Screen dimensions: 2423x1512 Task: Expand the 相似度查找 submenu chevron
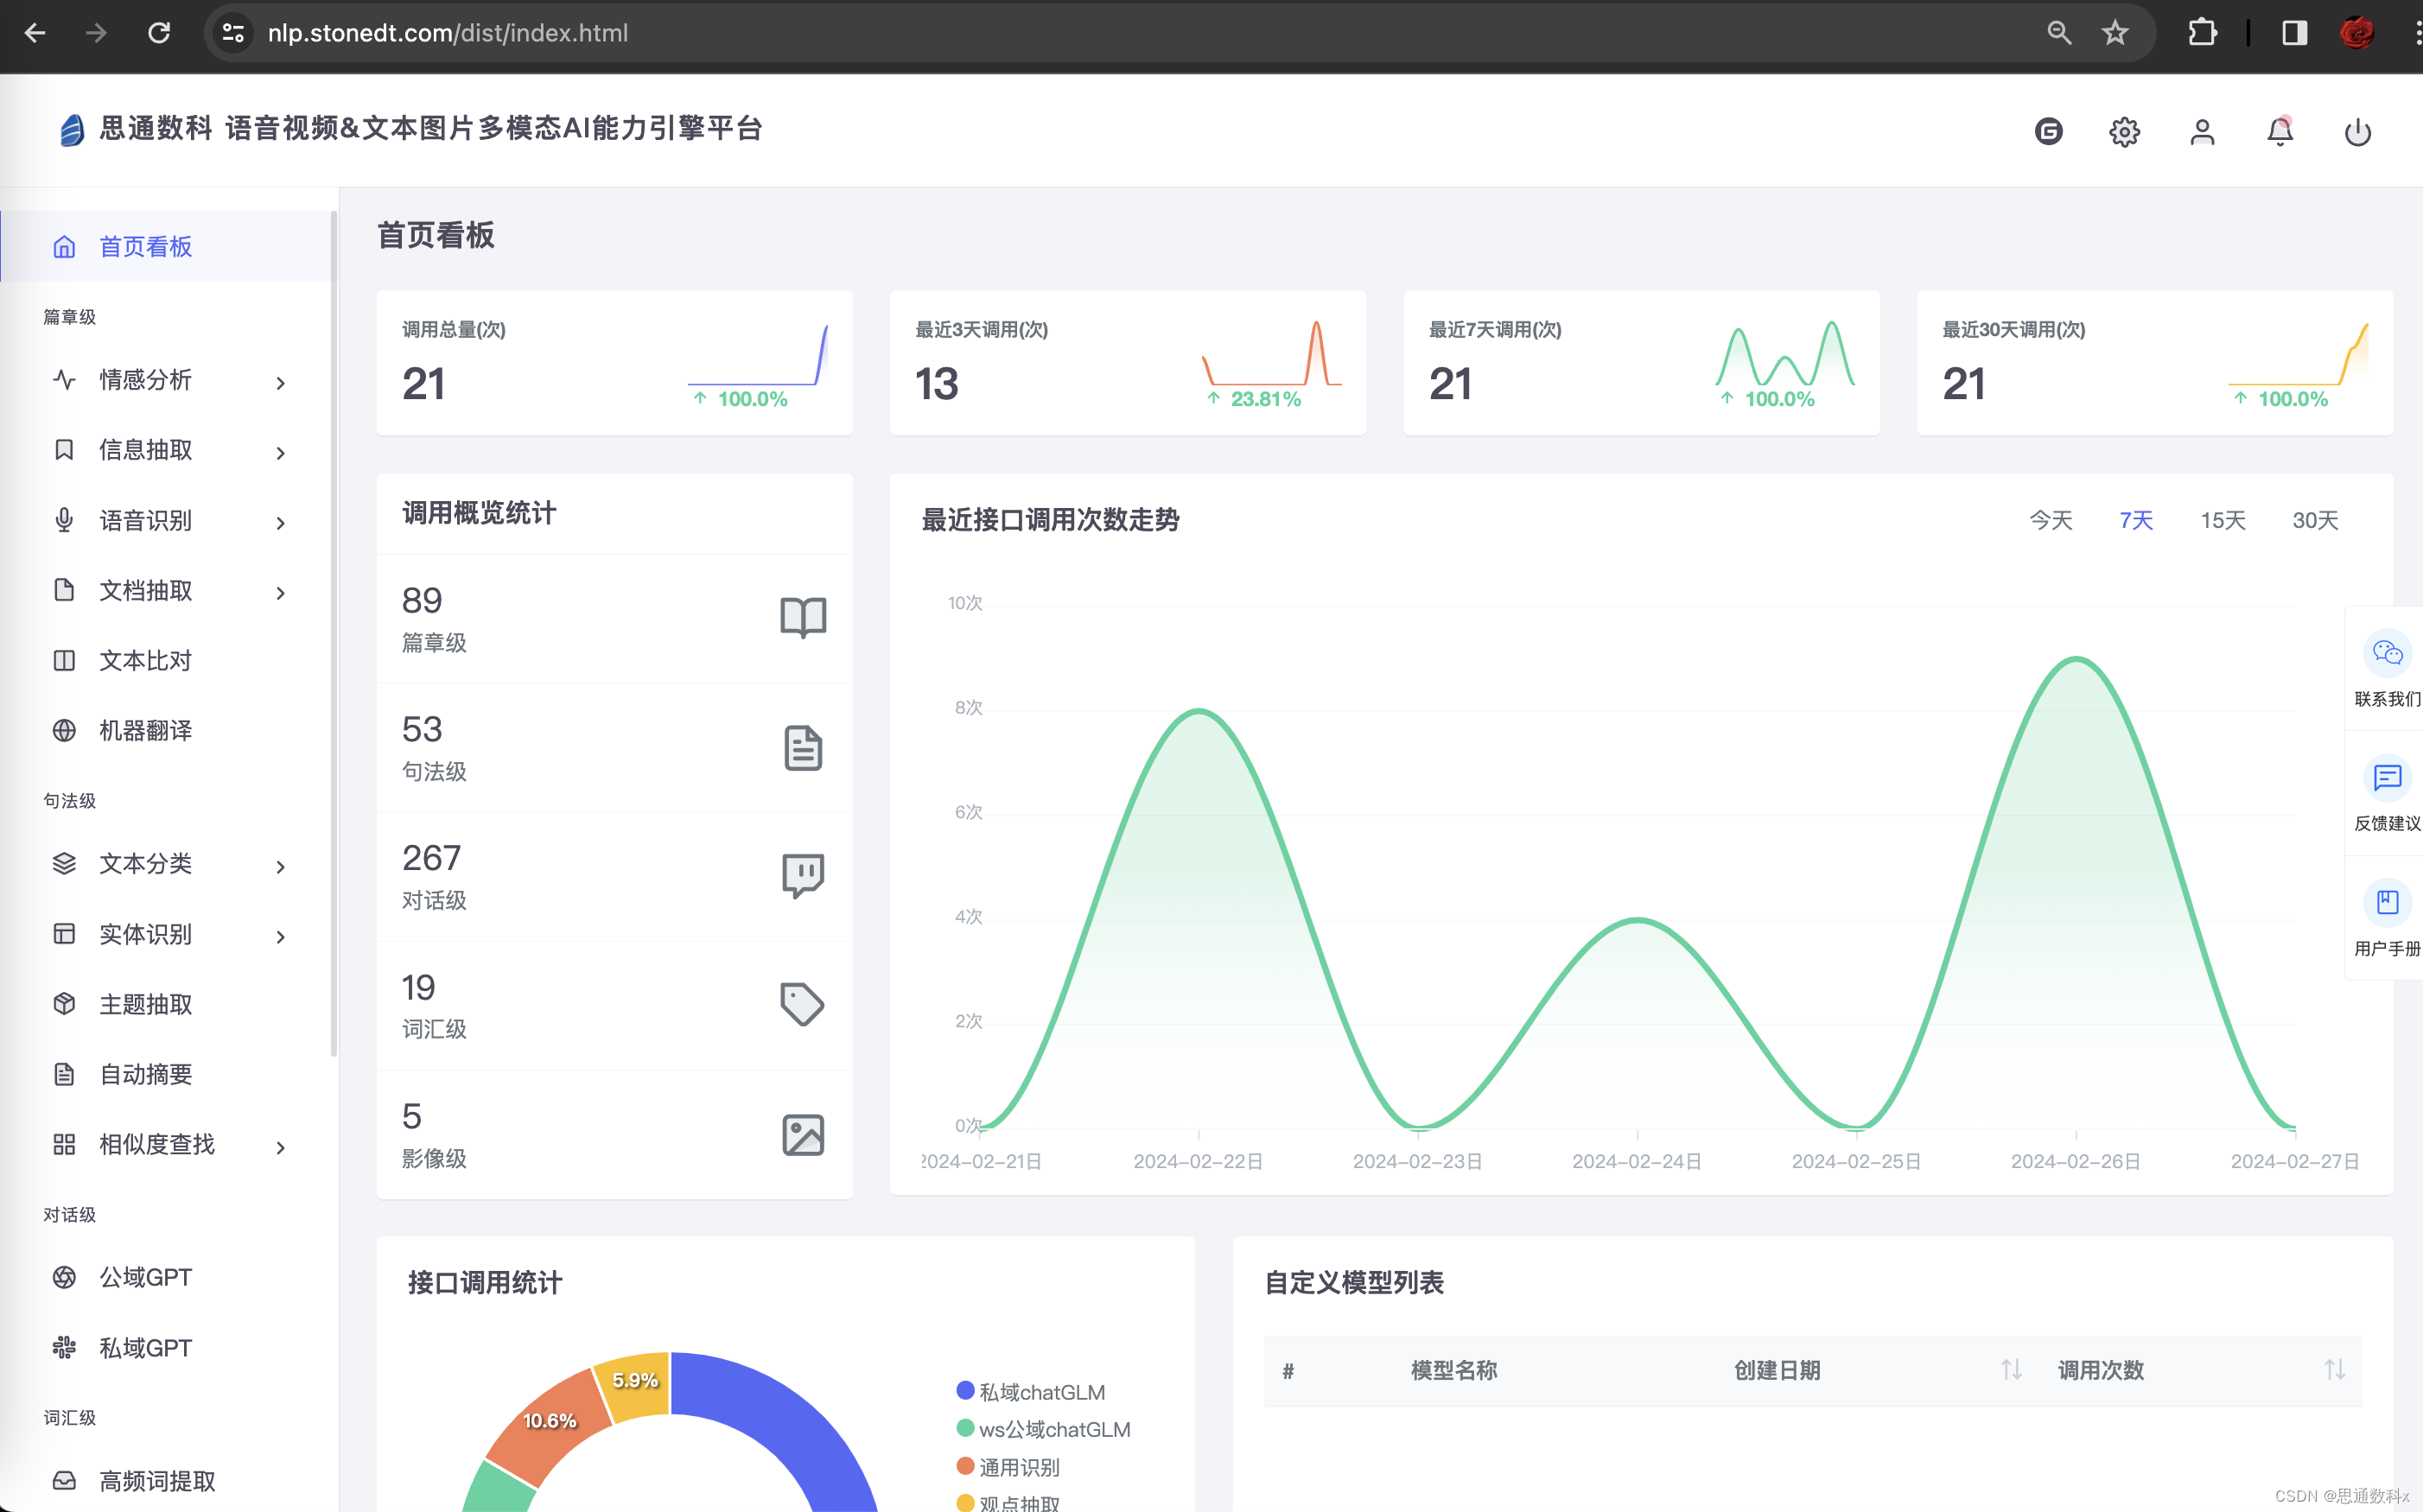point(281,1147)
